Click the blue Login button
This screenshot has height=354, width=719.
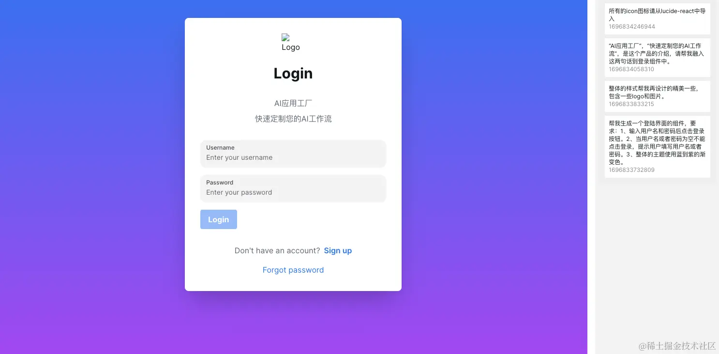(219, 219)
